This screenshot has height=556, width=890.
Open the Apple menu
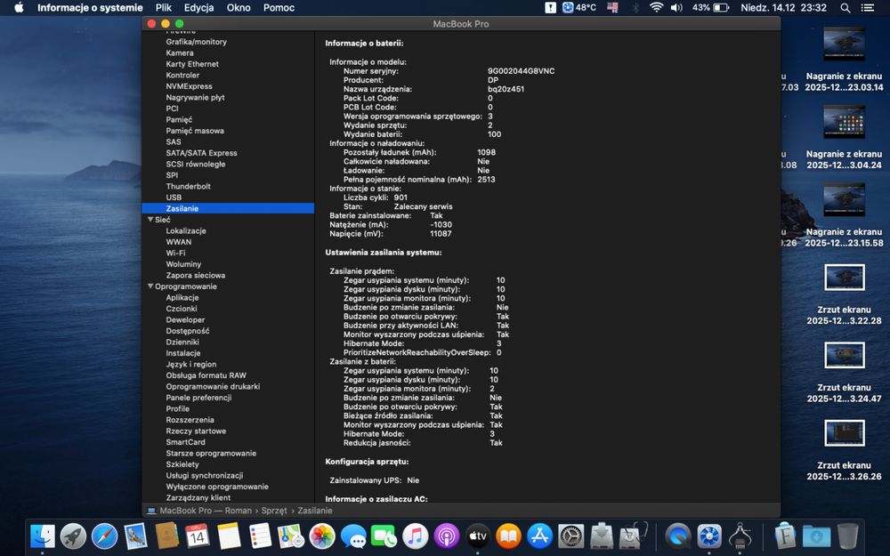click(x=19, y=8)
